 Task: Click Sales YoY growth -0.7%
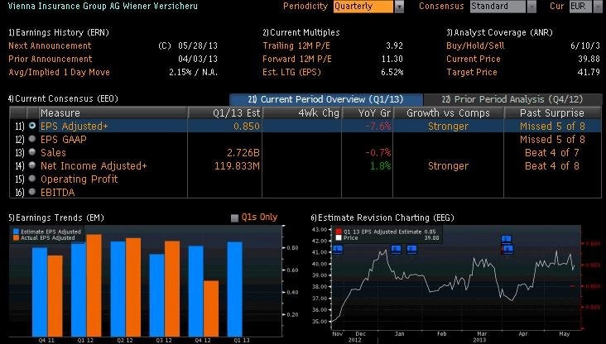click(378, 152)
